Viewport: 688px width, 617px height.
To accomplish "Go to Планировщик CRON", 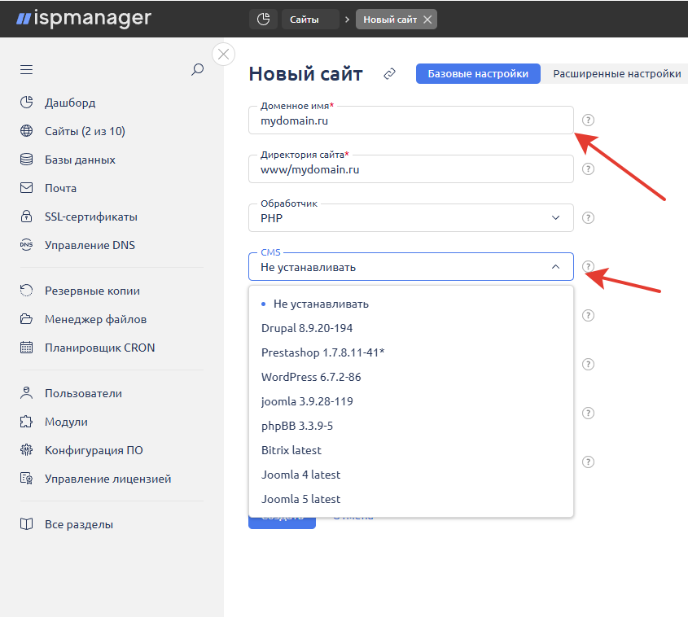I will (99, 348).
